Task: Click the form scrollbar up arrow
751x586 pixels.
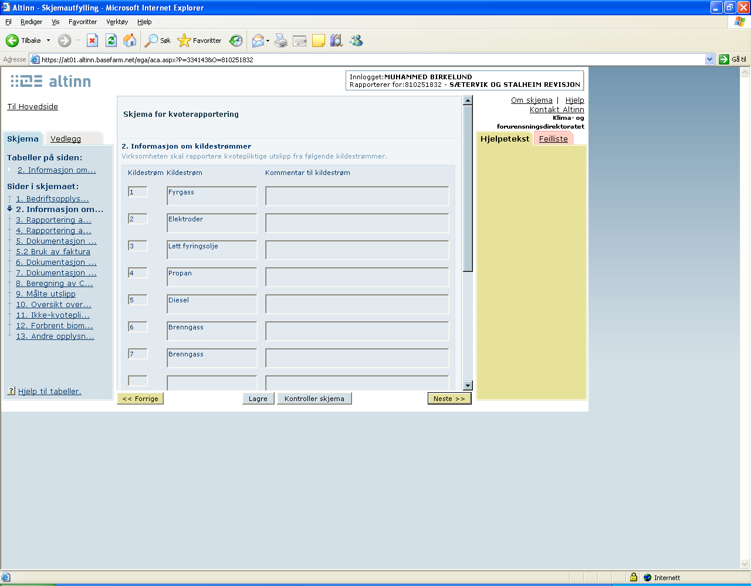Action: click(x=468, y=100)
